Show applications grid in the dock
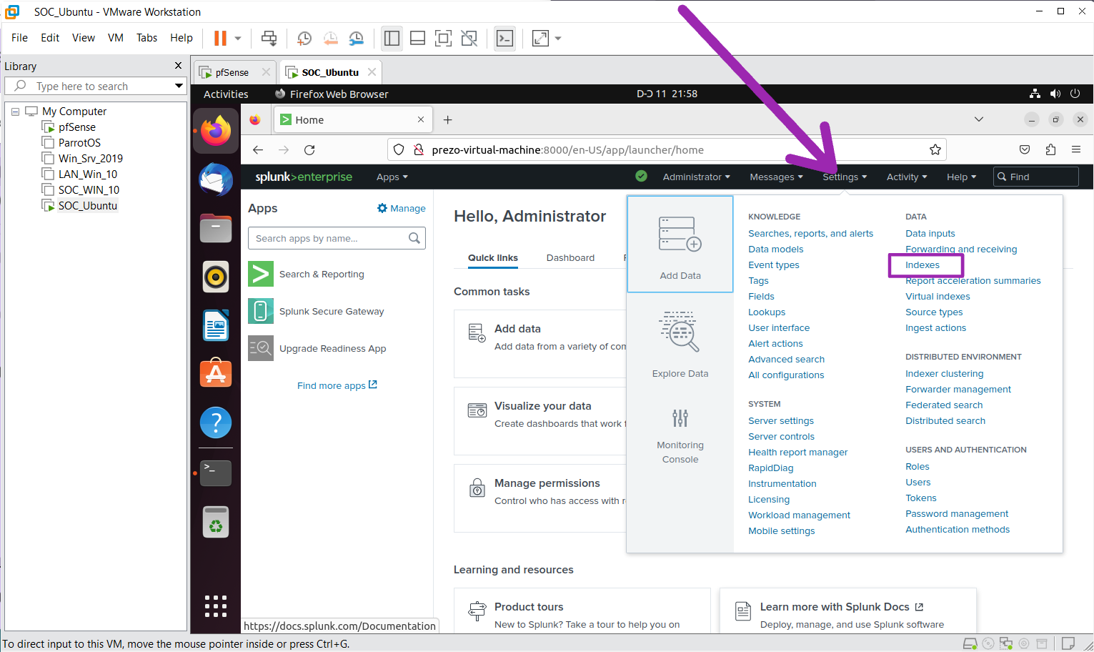The image size is (1094, 652). coord(216,606)
